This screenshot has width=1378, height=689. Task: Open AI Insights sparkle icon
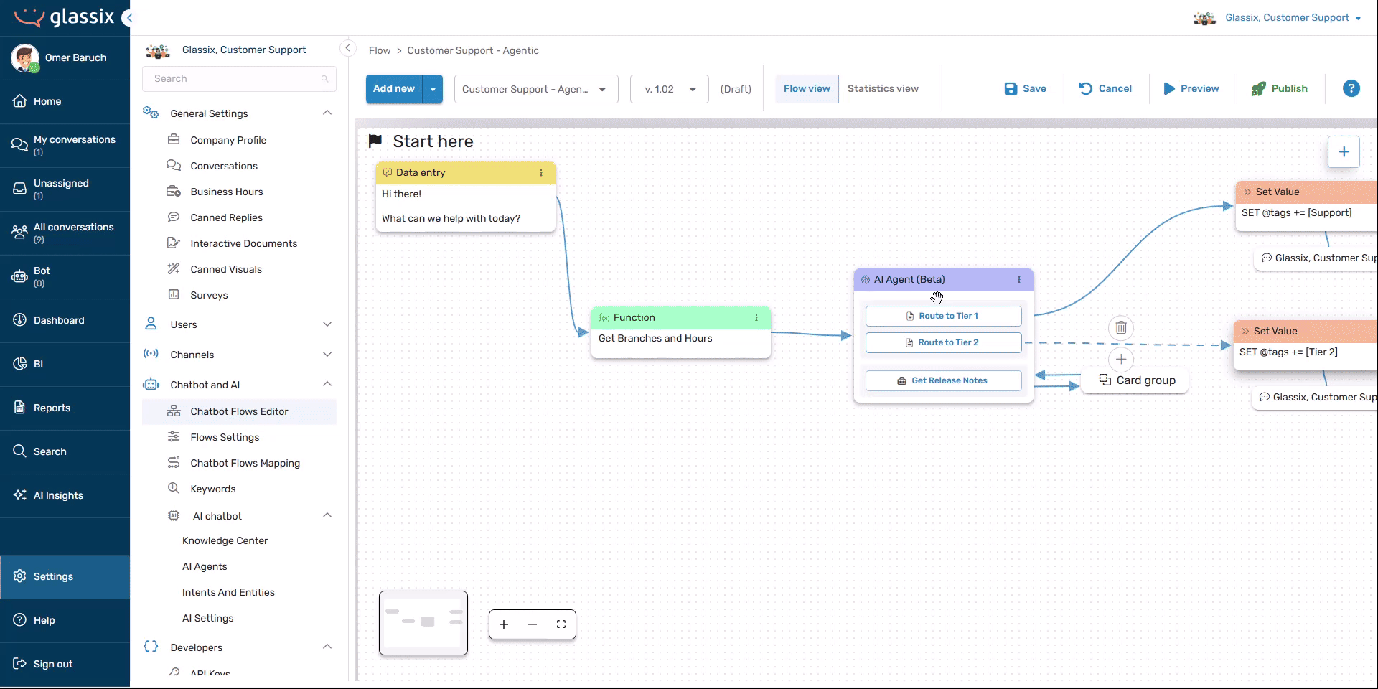click(x=19, y=495)
